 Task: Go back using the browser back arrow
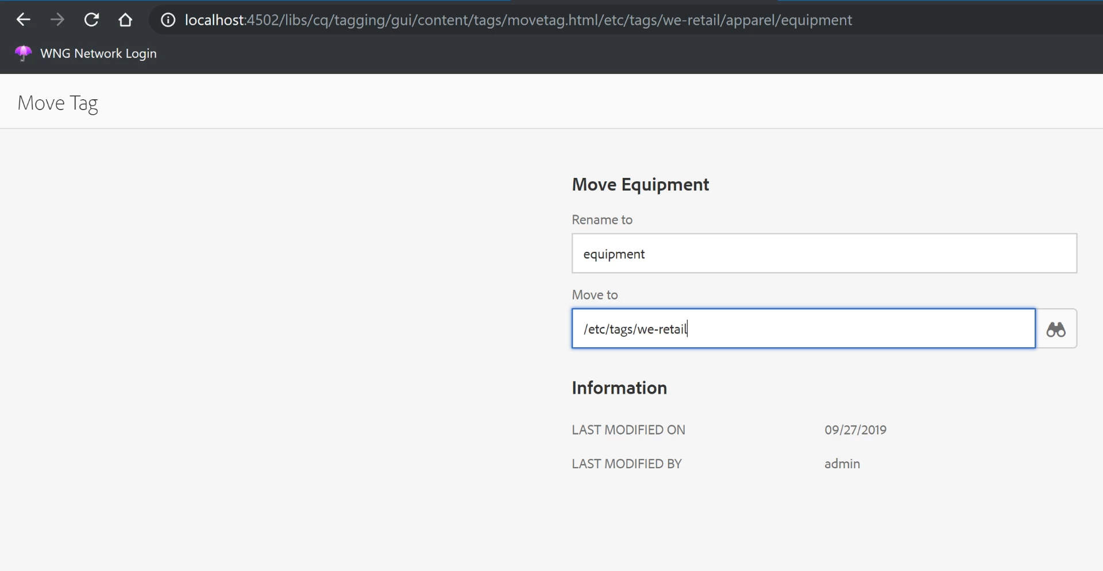(24, 20)
